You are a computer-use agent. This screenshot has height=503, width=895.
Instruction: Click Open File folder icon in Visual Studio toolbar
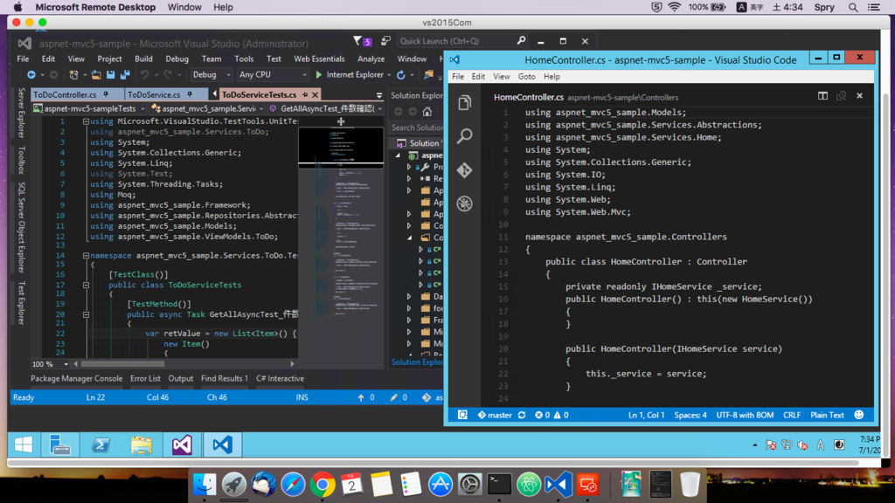pos(96,75)
